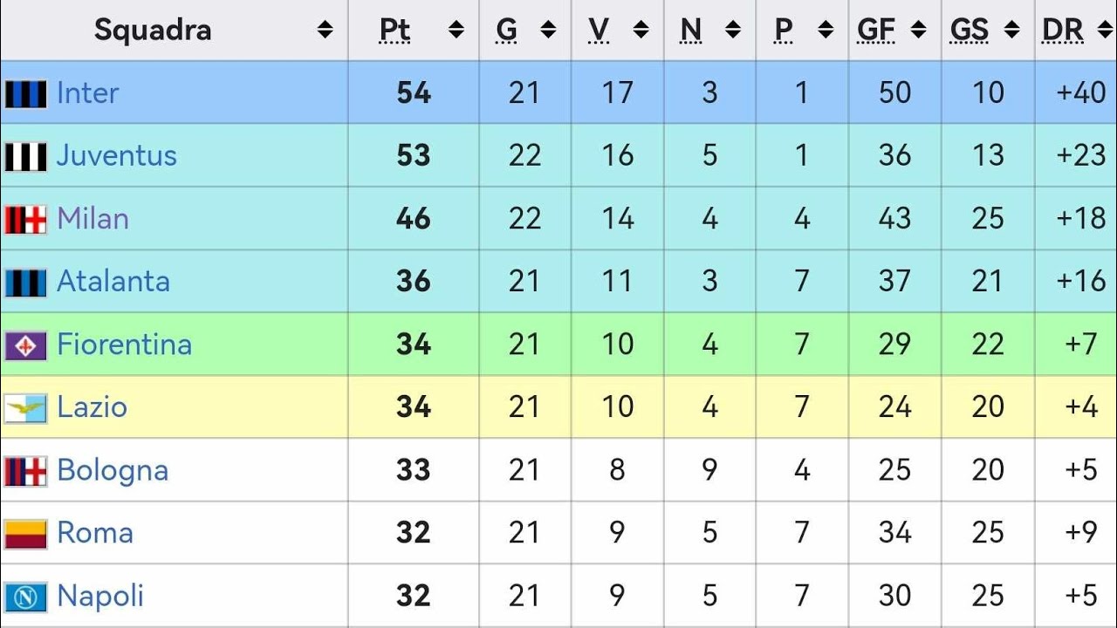Screen dimensions: 1117x628
Task: Sort by GF column sort arrows
Action: pyautogui.click(x=918, y=31)
